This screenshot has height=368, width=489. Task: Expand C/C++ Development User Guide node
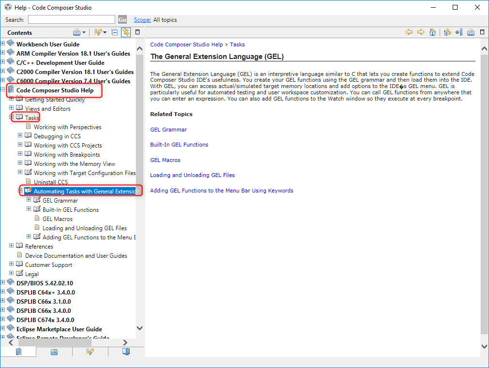point(2,61)
